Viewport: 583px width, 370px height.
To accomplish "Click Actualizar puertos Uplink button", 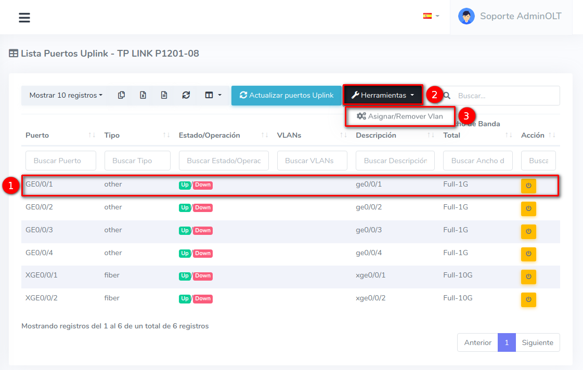I will 287,95.
